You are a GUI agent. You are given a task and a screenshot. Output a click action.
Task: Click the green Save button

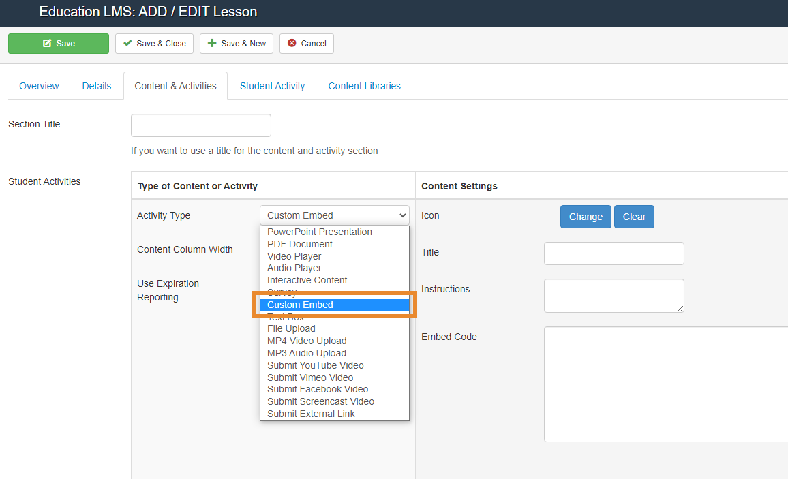coord(59,44)
